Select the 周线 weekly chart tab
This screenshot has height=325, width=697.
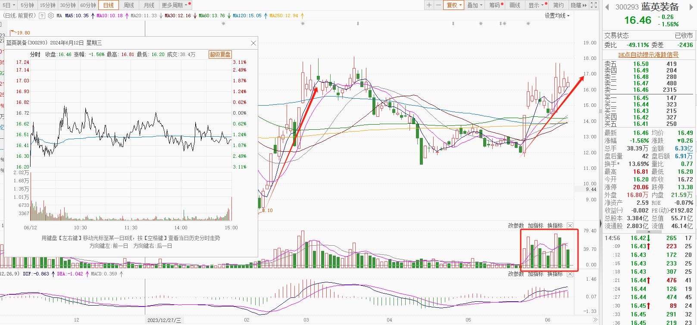tap(129, 5)
